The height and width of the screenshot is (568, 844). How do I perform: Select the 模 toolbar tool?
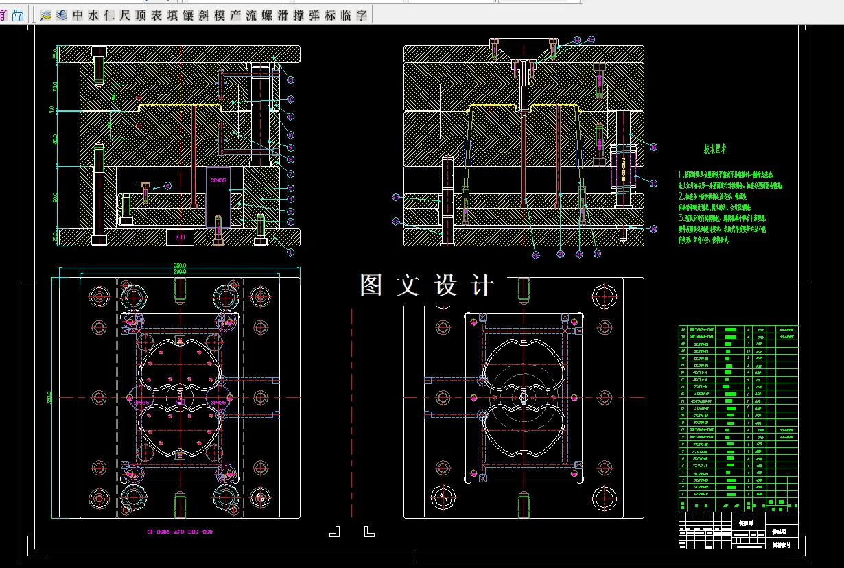click(220, 14)
